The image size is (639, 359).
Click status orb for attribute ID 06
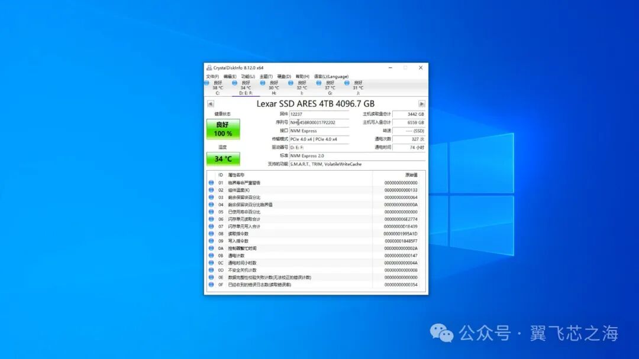pyautogui.click(x=211, y=219)
